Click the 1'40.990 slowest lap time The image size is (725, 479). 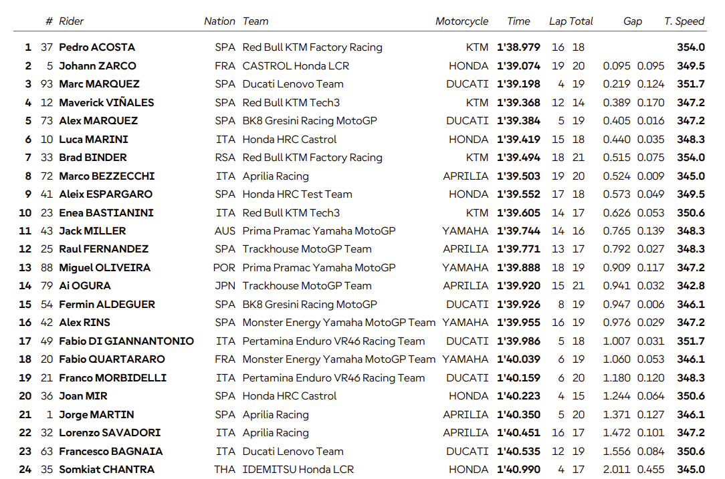518,470
